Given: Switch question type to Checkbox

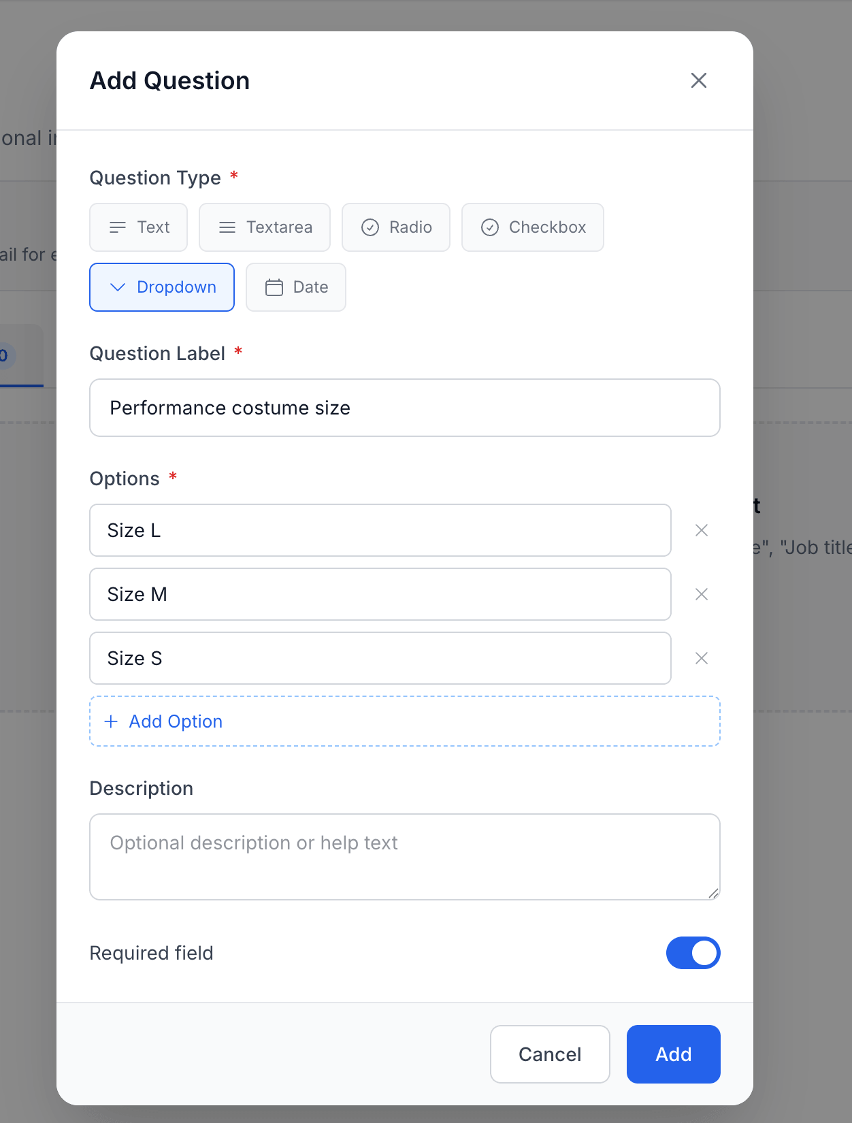Looking at the screenshot, I should click(533, 227).
